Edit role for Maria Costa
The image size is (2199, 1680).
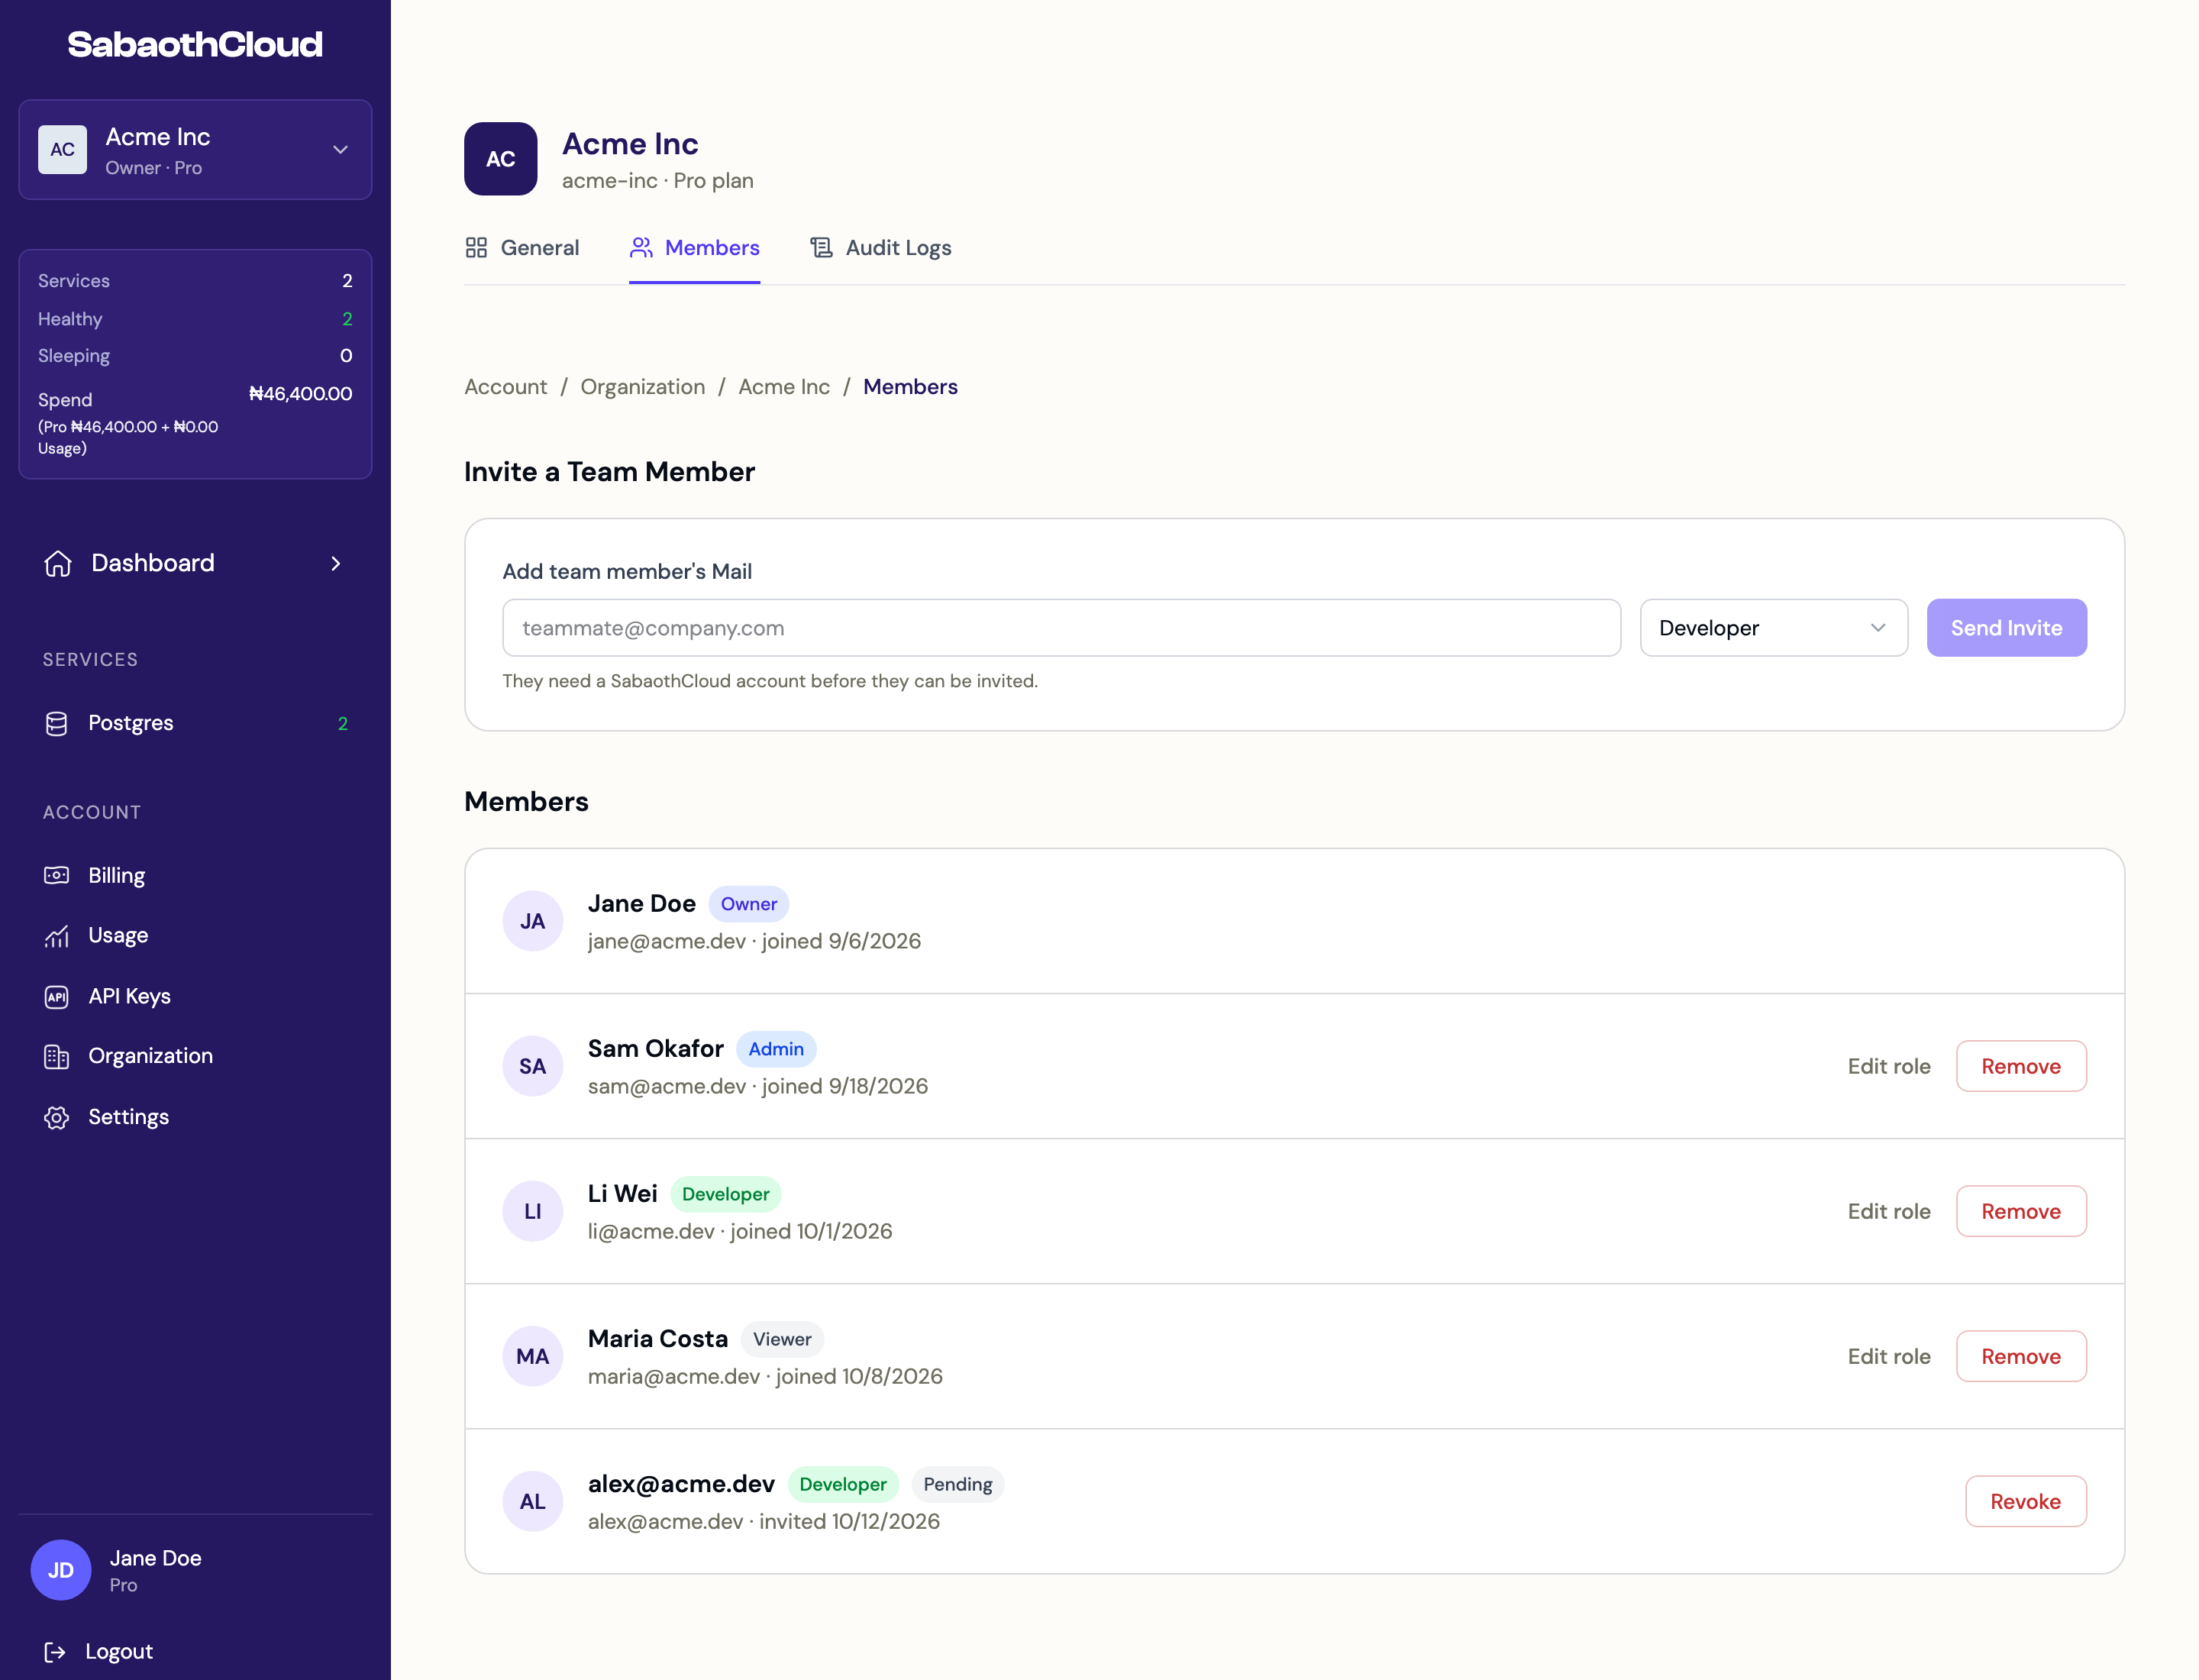click(1888, 1356)
